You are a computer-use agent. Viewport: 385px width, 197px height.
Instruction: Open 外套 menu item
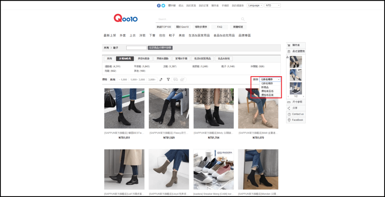point(123,35)
